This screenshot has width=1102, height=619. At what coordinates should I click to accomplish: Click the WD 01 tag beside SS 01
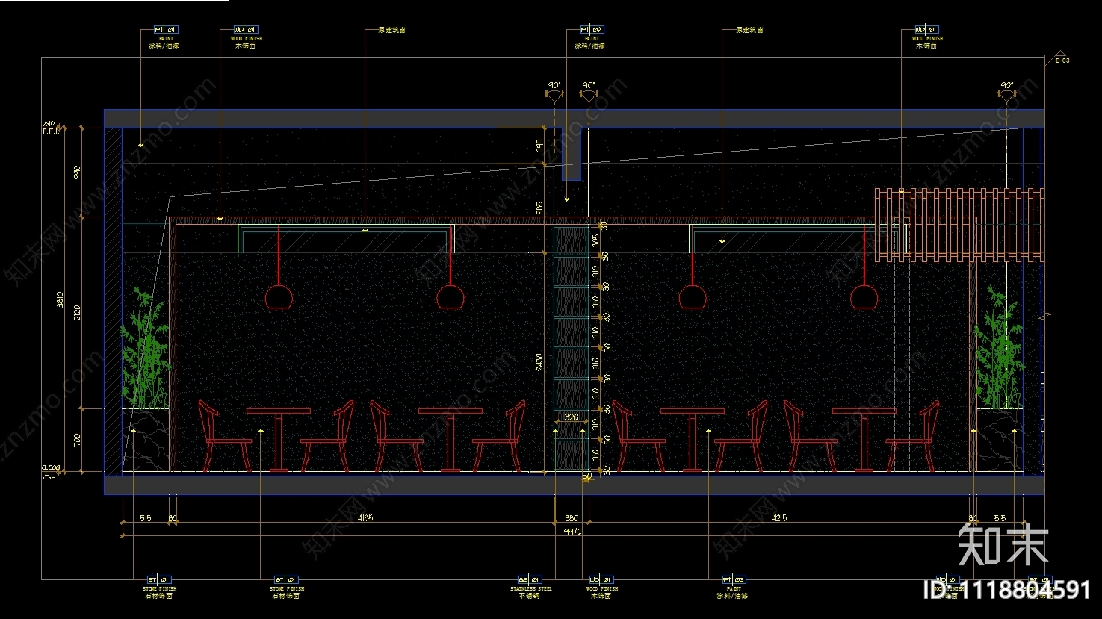[x=600, y=579]
